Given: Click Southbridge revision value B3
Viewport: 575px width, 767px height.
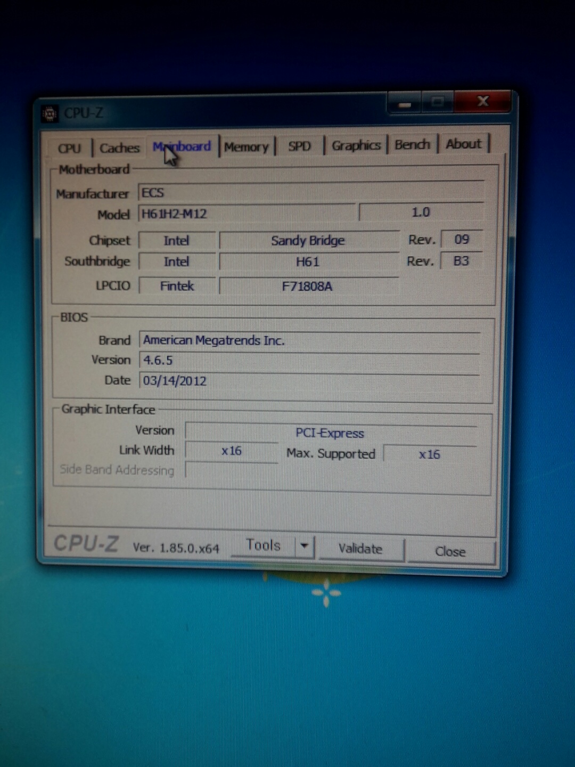Looking at the screenshot, I should click(461, 260).
